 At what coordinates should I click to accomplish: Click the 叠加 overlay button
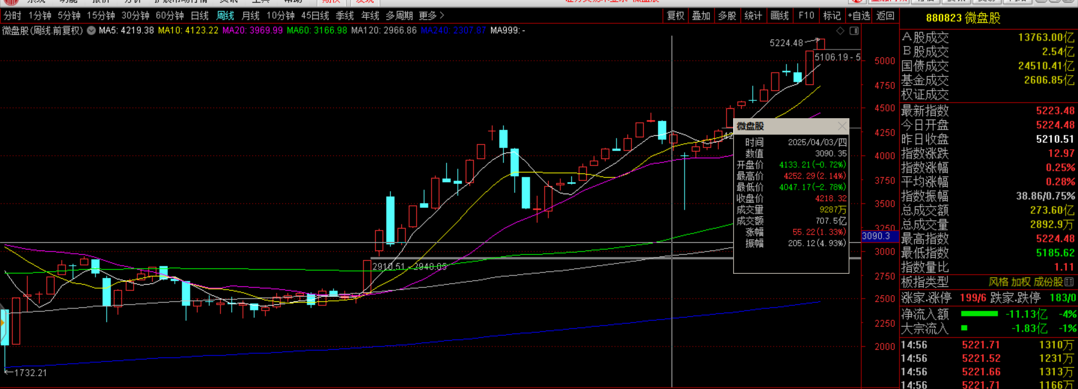[701, 16]
